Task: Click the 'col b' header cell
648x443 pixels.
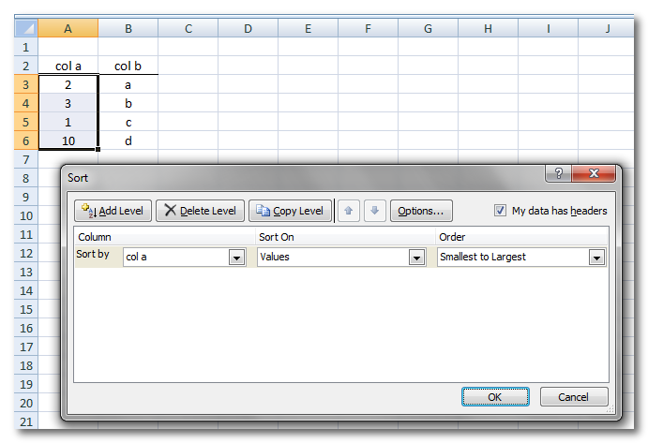Action: click(128, 66)
